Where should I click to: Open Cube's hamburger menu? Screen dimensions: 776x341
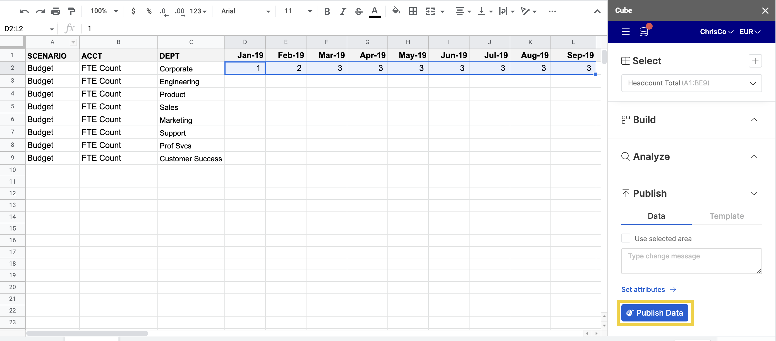click(x=626, y=31)
